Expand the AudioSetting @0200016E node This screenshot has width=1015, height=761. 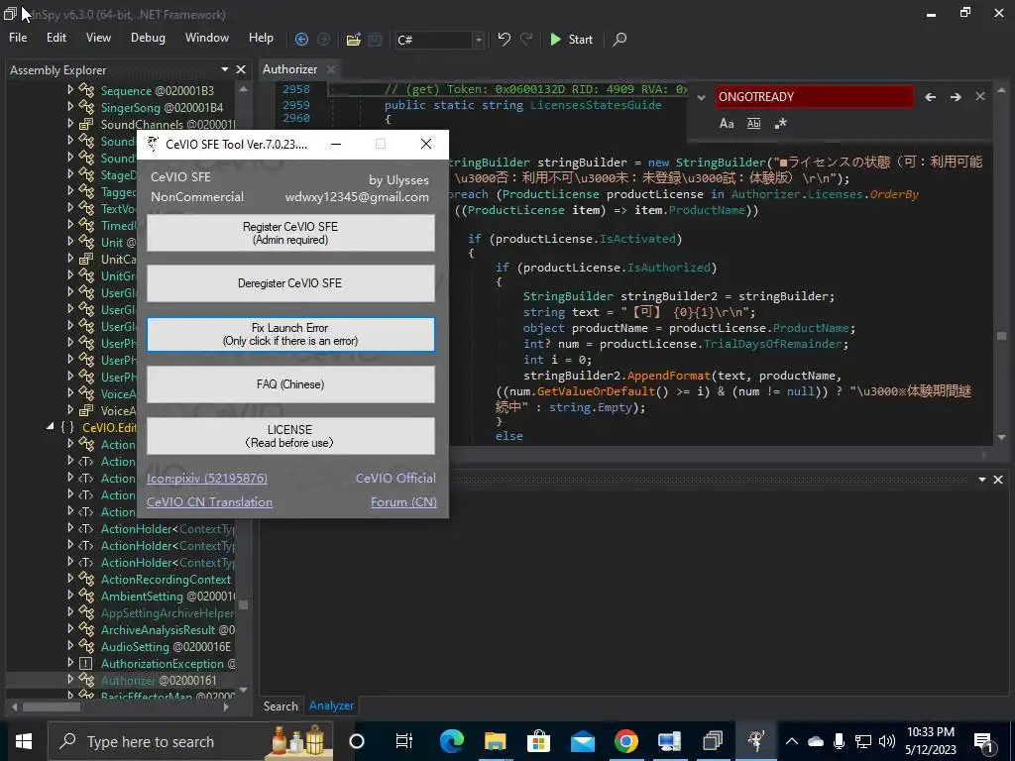pos(70,646)
